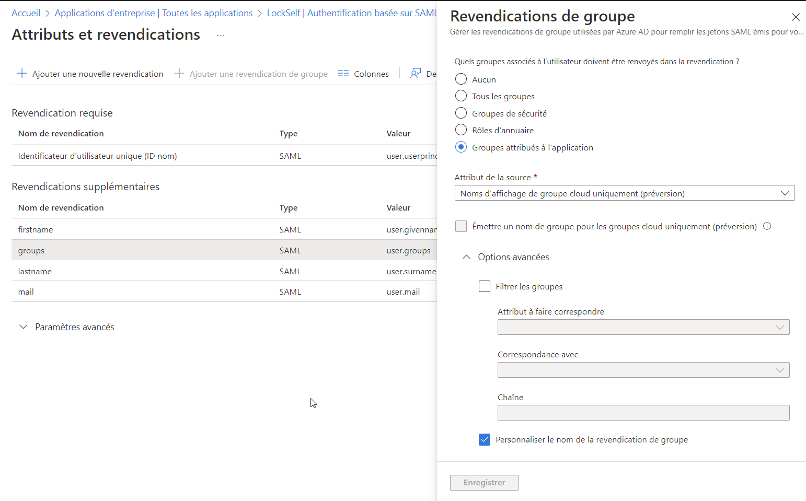Select the Aucun radio option
Image resolution: width=806 pixels, height=501 pixels.
point(461,79)
